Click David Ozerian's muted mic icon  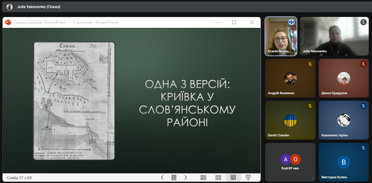[x=310, y=106]
